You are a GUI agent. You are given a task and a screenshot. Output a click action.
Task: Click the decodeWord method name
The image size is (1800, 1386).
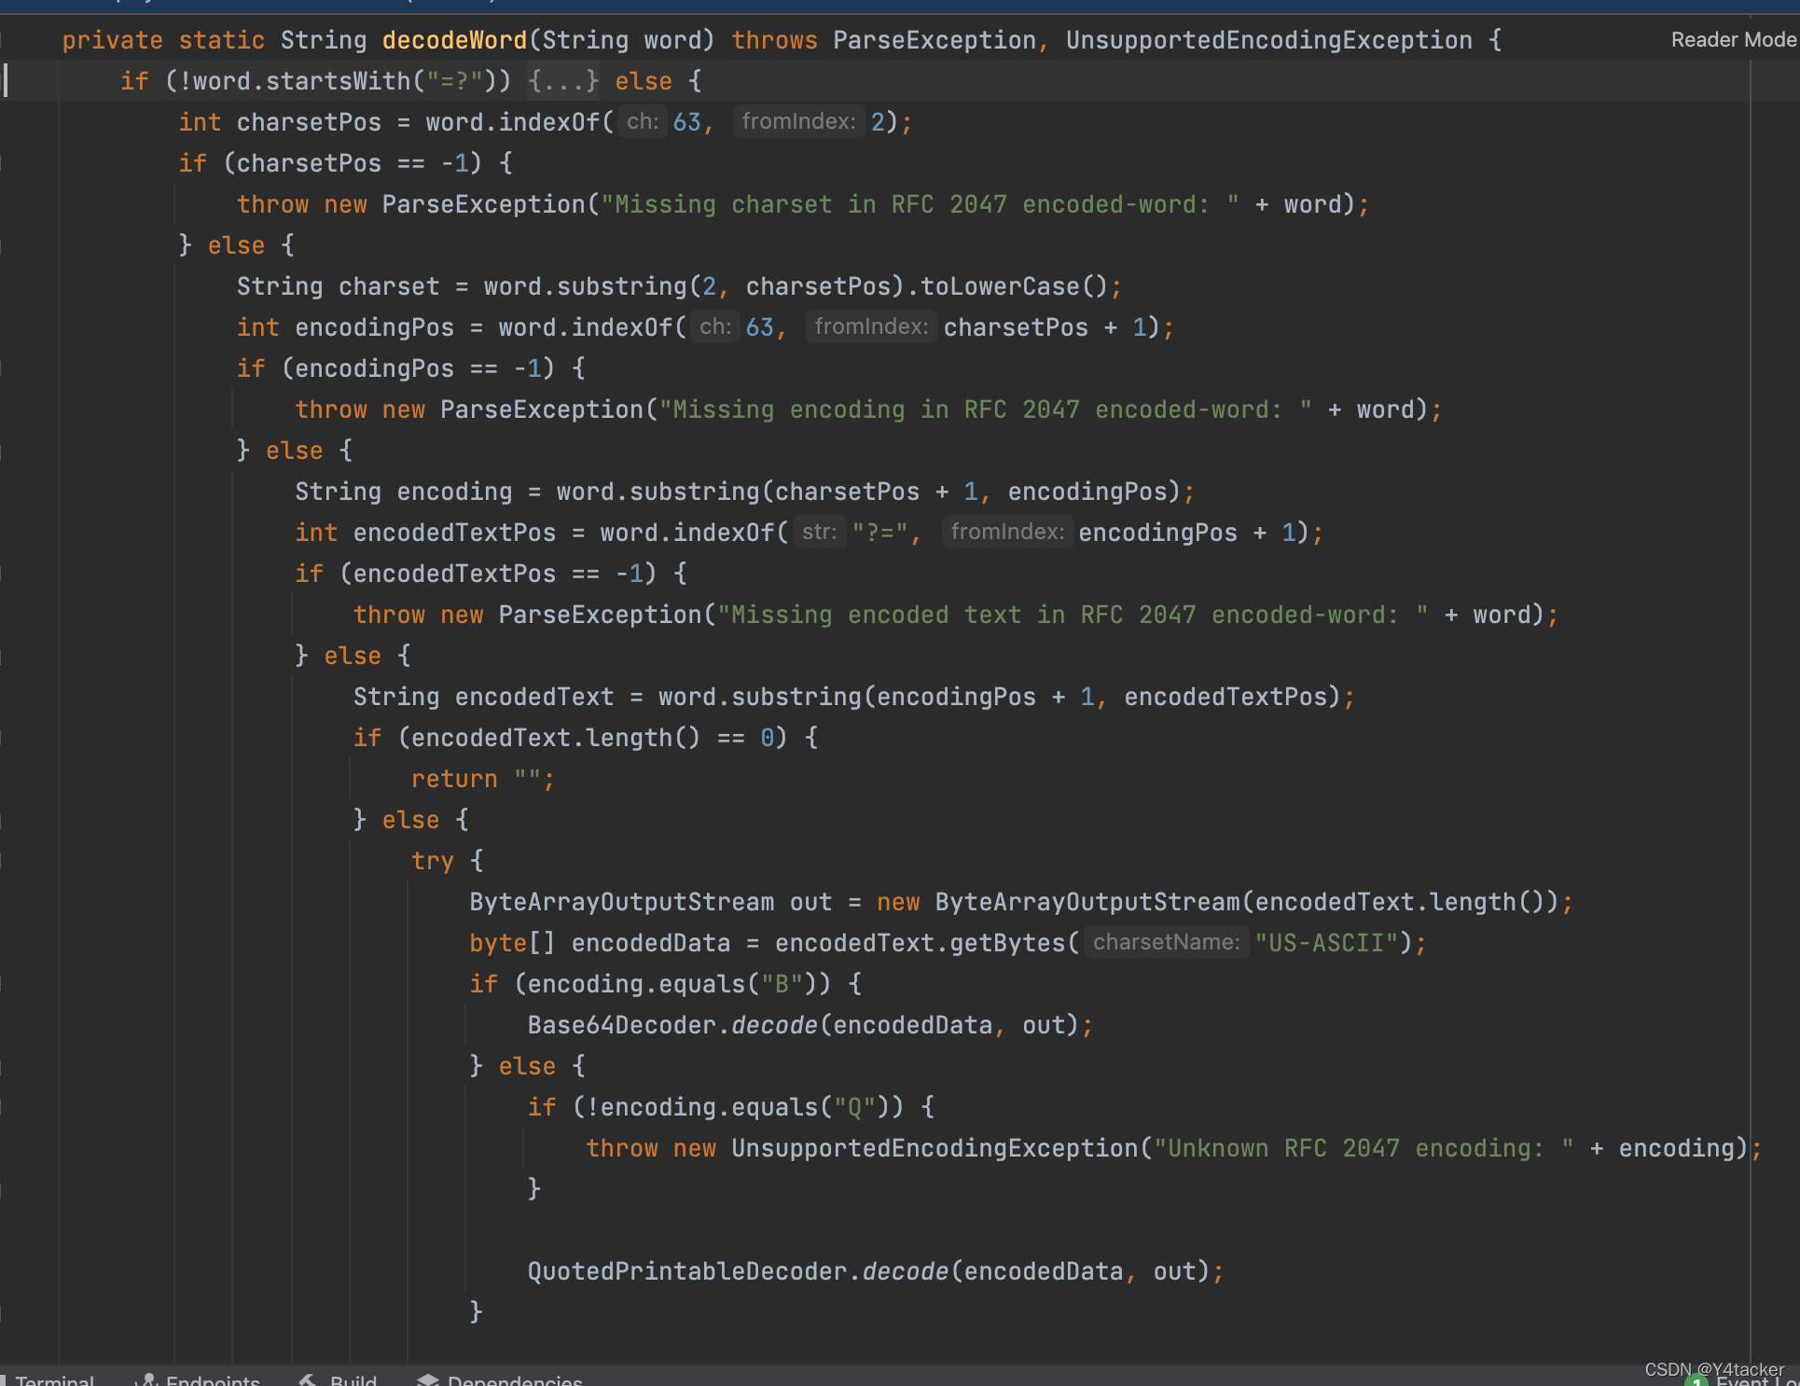(x=454, y=40)
